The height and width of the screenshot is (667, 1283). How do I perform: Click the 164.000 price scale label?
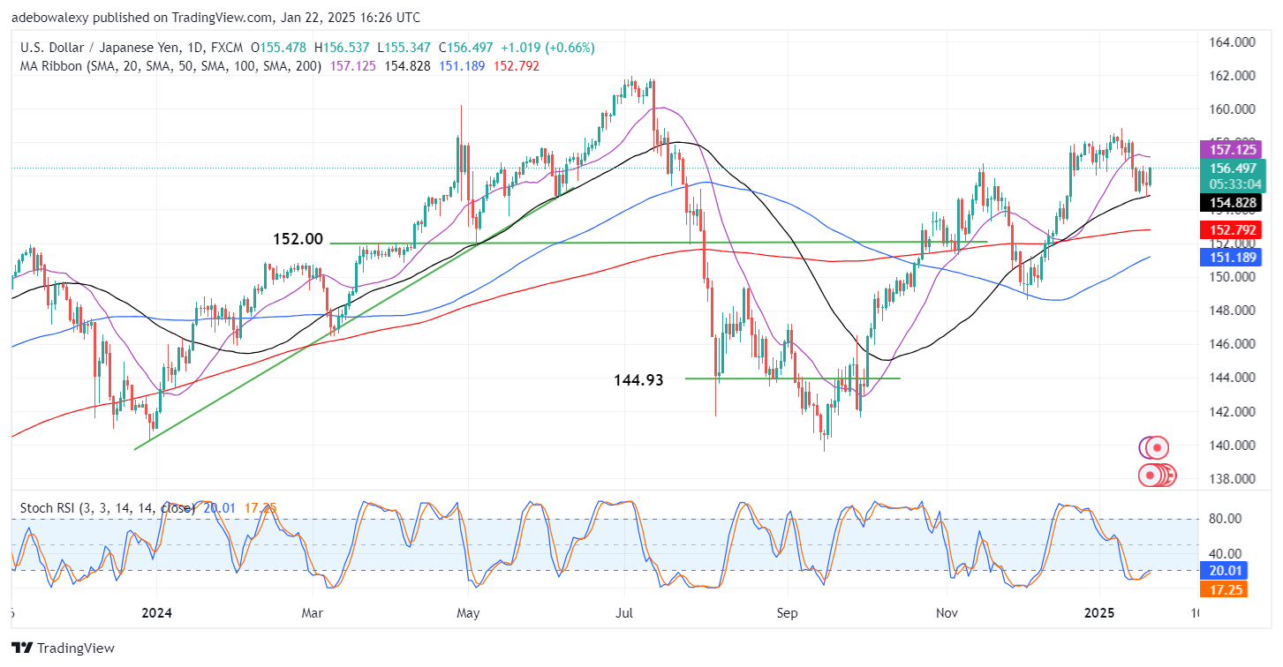coord(1234,42)
